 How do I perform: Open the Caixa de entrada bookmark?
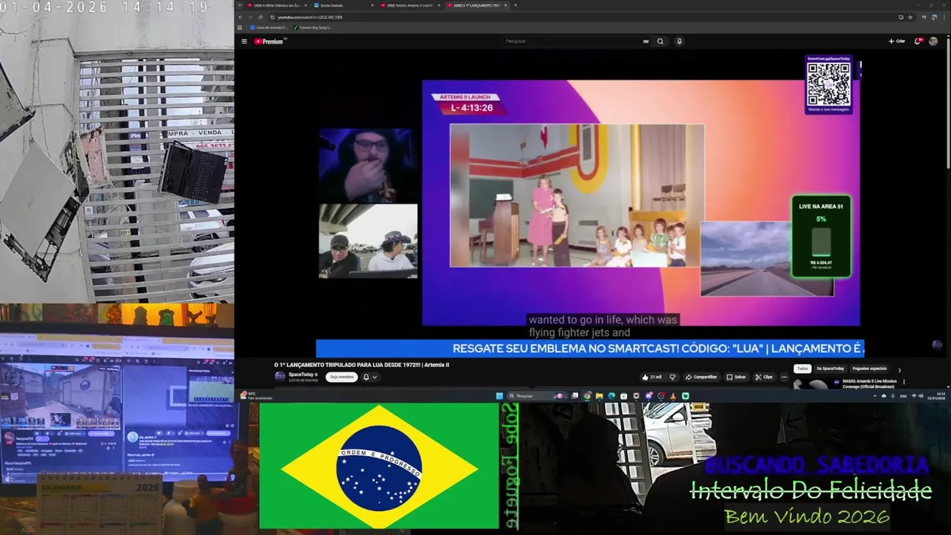click(269, 27)
